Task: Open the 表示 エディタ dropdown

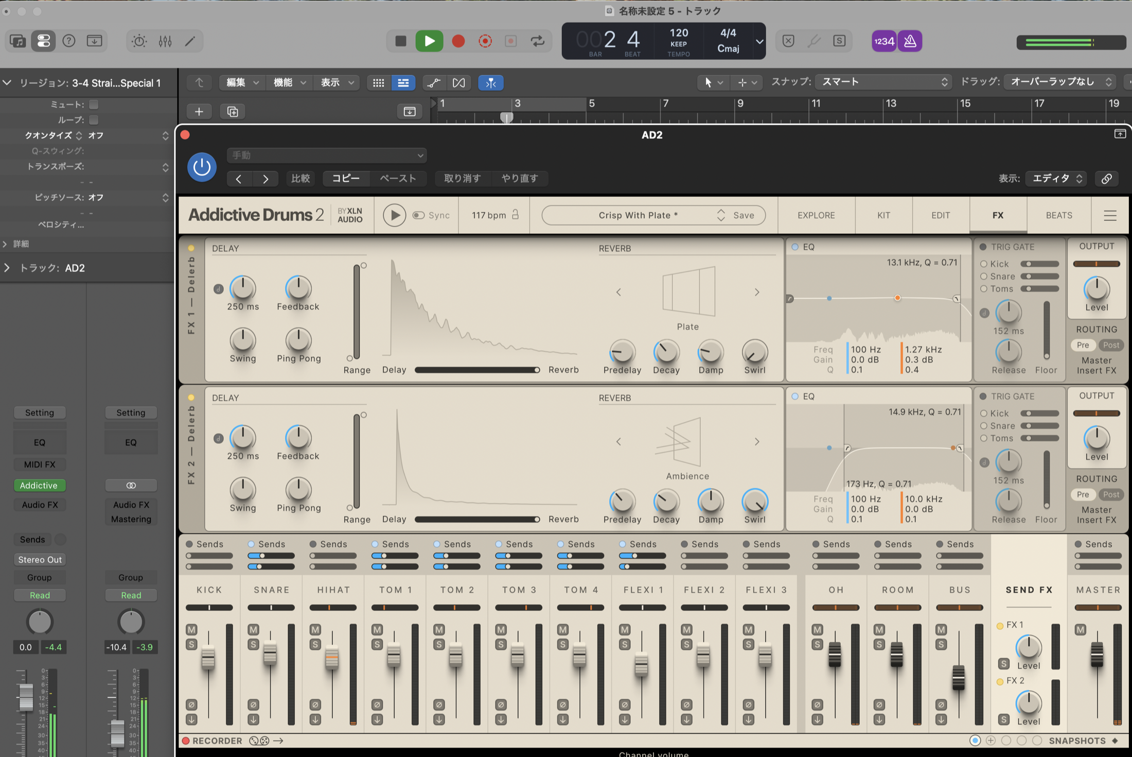Action: click(x=1056, y=179)
